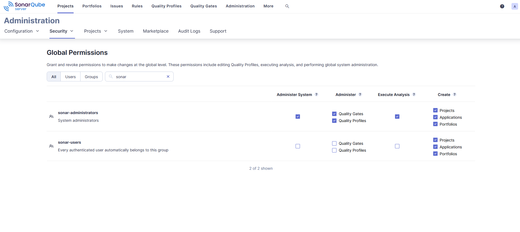The image size is (520, 232).
Task: Uncheck Create Projects for sonar-administrators
Action: tap(435, 110)
